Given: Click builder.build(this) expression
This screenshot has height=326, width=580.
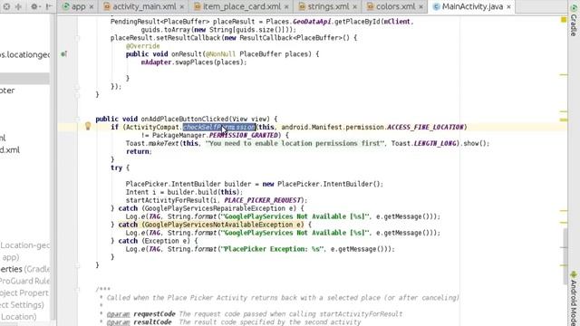Looking at the screenshot, I should coord(203,192).
